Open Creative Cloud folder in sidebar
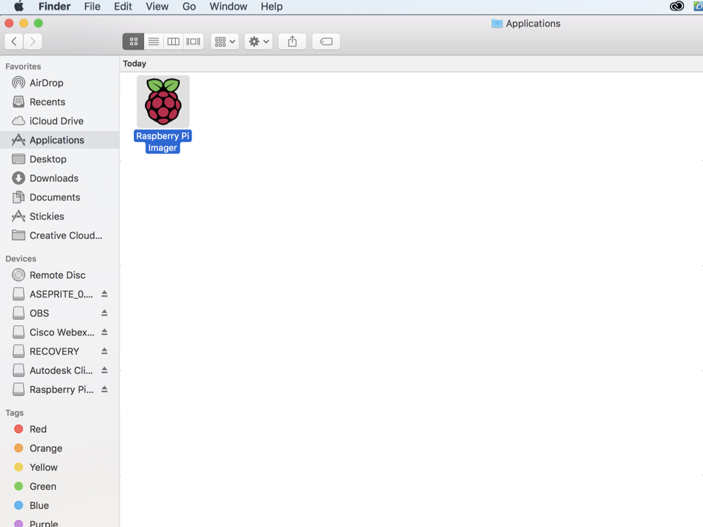 click(60, 235)
